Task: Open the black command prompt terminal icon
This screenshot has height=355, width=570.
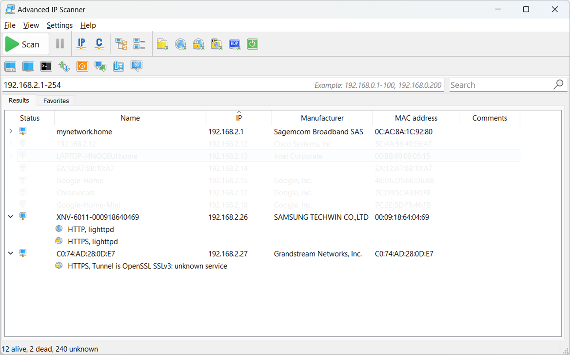Action: coord(46,66)
